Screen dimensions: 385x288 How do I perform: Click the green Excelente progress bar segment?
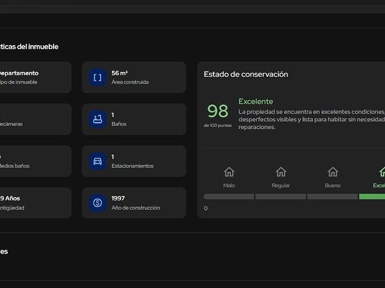pyautogui.click(x=372, y=196)
